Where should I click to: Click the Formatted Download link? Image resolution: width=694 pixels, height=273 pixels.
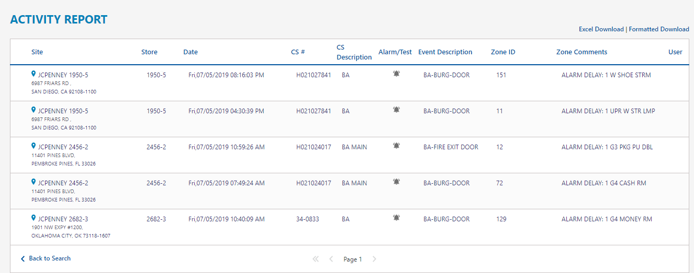pyautogui.click(x=658, y=29)
